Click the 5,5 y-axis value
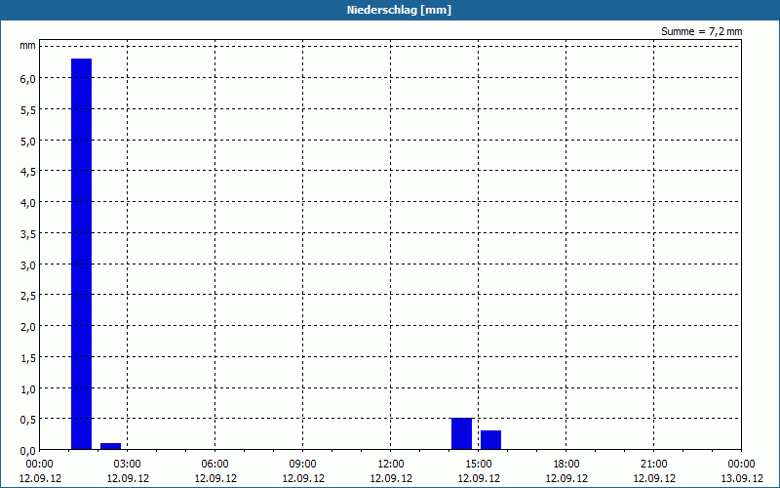Image resolution: width=780 pixels, height=488 pixels. point(28,110)
